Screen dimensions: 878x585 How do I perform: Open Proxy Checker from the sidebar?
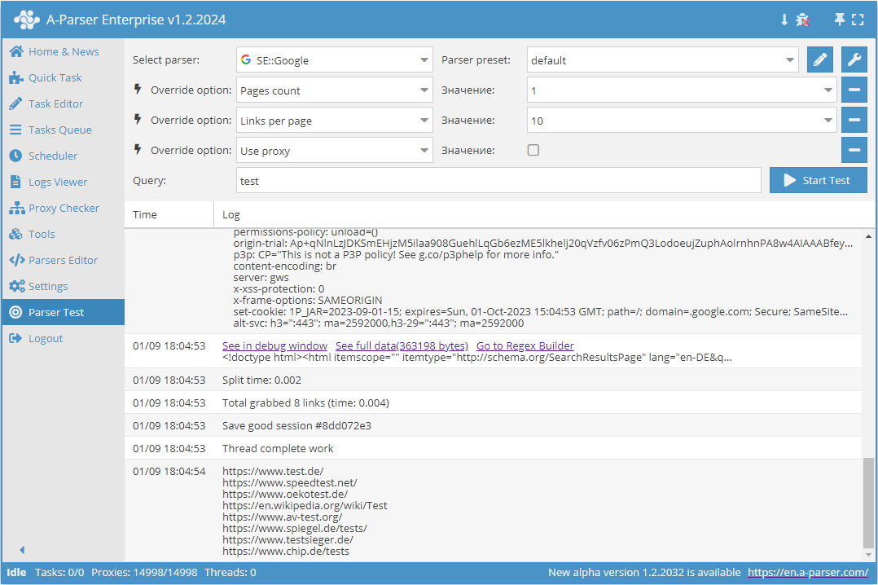click(x=62, y=208)
